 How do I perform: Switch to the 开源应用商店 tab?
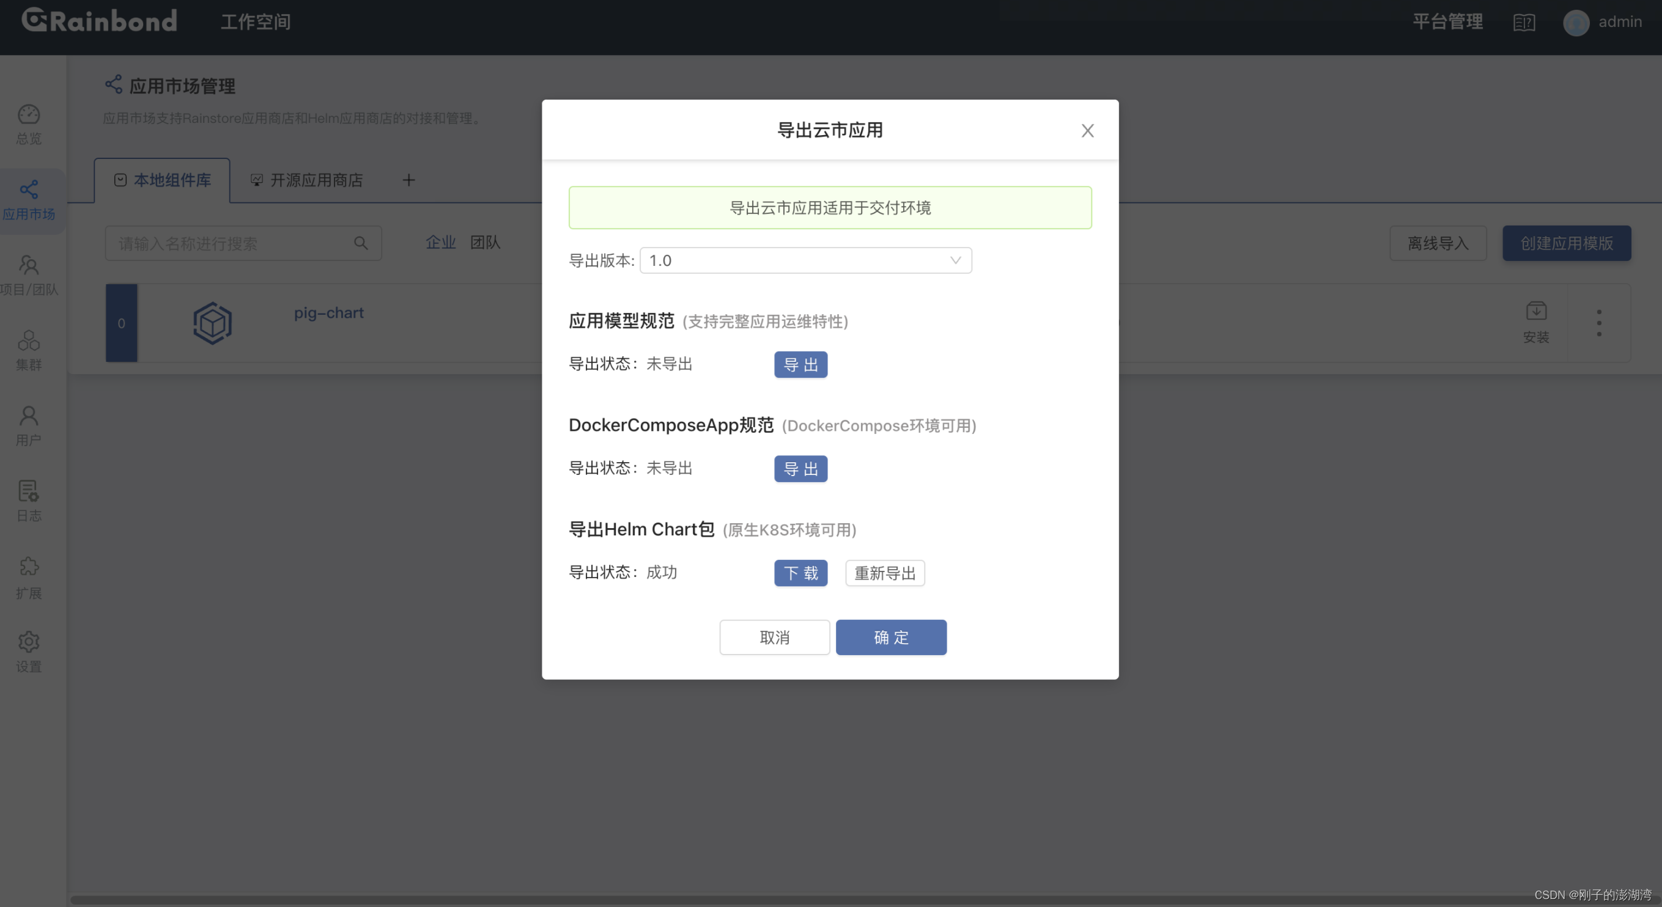click(306, 180)
